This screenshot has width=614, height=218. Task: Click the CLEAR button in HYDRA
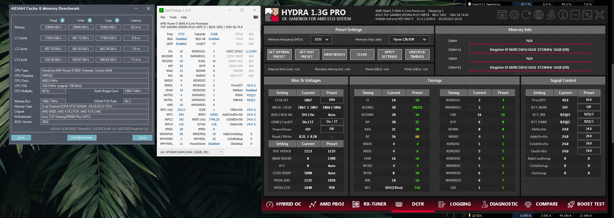pyautogui.click(x=362, y=54)
